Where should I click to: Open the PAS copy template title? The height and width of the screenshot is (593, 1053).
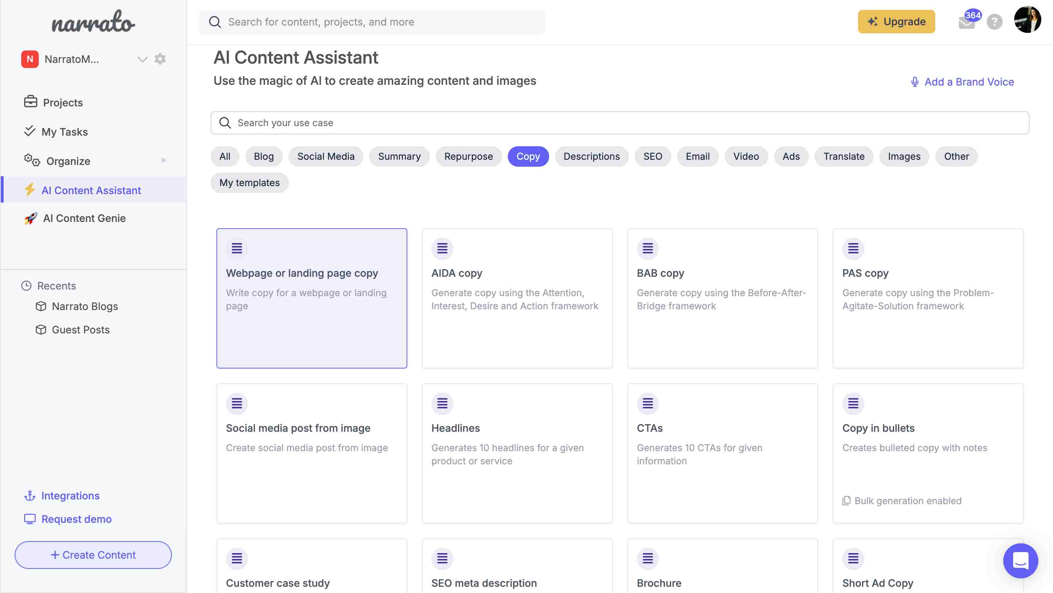(x=865, y=273)
